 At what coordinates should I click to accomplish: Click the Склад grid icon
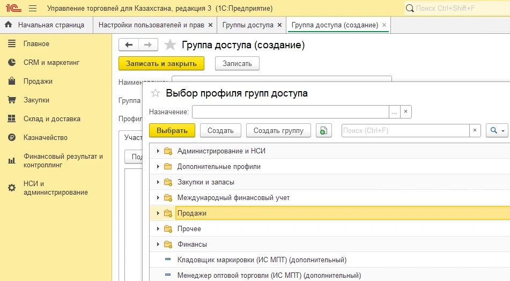(x=12, y=119)
